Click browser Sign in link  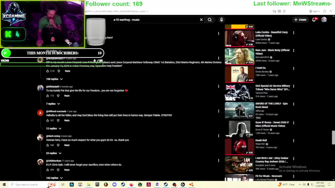[x=314, y=11]
